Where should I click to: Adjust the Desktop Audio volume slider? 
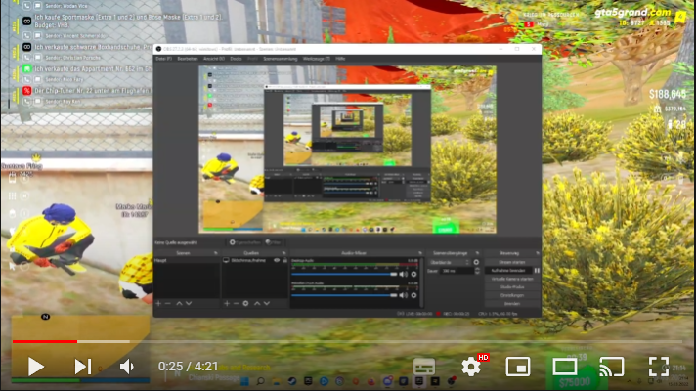pos(344,275)
